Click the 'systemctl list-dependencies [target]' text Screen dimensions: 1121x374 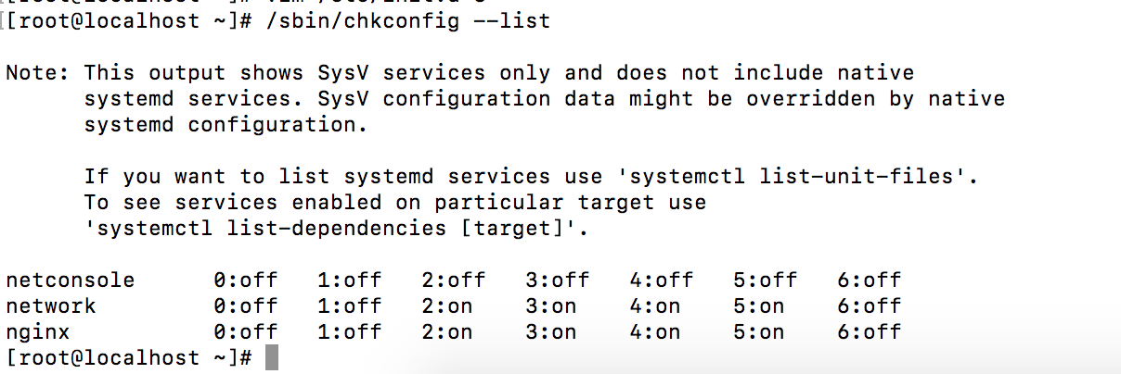(336, 229)
